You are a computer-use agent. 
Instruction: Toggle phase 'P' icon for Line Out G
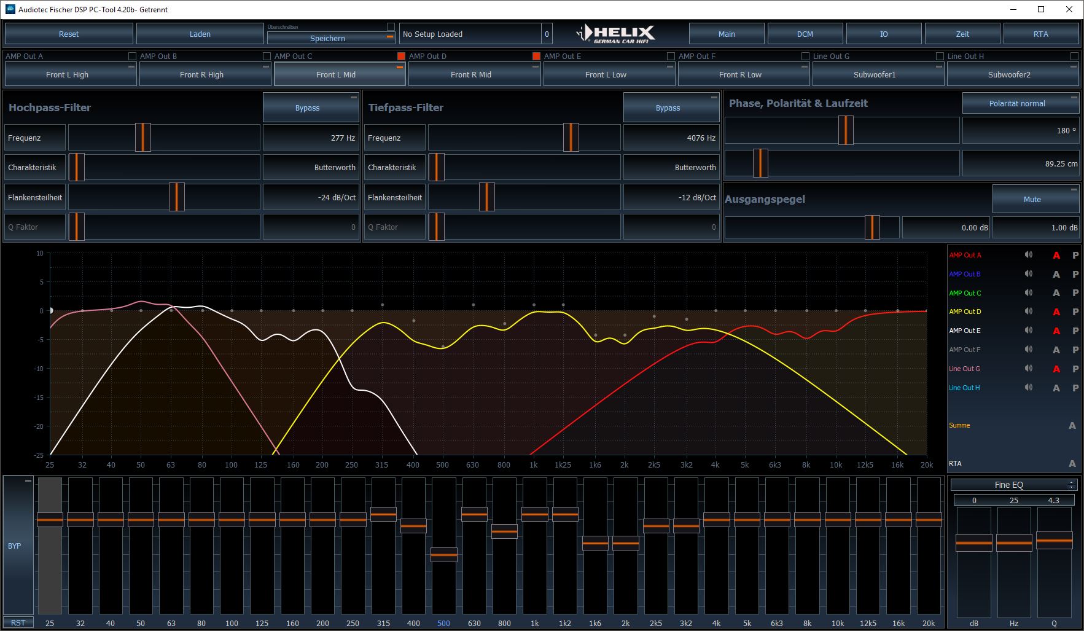click(x=1075, y=369)
